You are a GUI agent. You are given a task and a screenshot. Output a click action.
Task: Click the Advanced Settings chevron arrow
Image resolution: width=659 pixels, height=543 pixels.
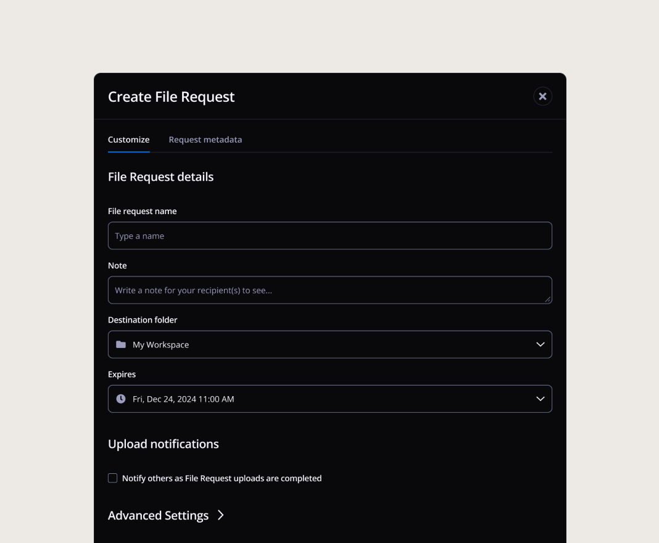tap(221, 515)
